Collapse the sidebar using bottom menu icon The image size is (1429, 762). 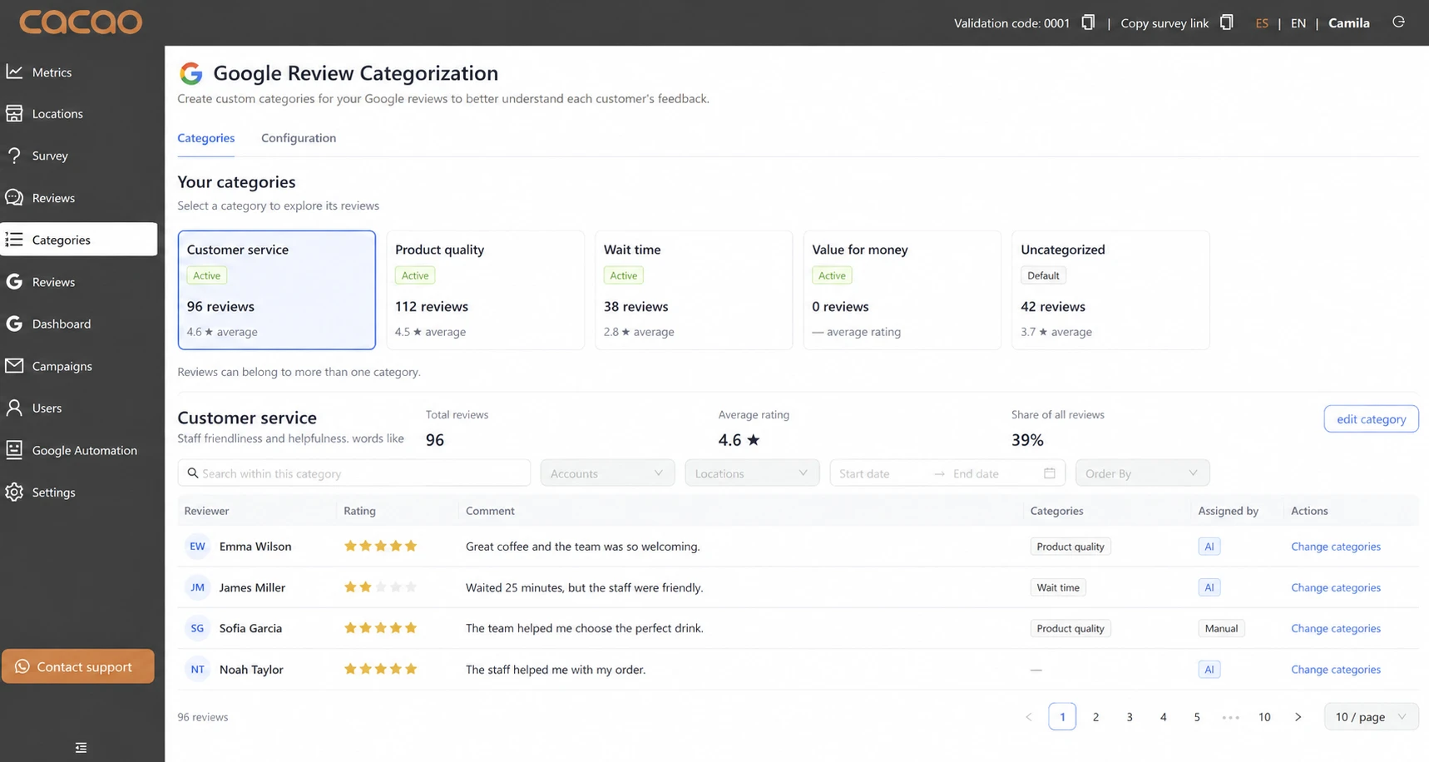(81, 747)
